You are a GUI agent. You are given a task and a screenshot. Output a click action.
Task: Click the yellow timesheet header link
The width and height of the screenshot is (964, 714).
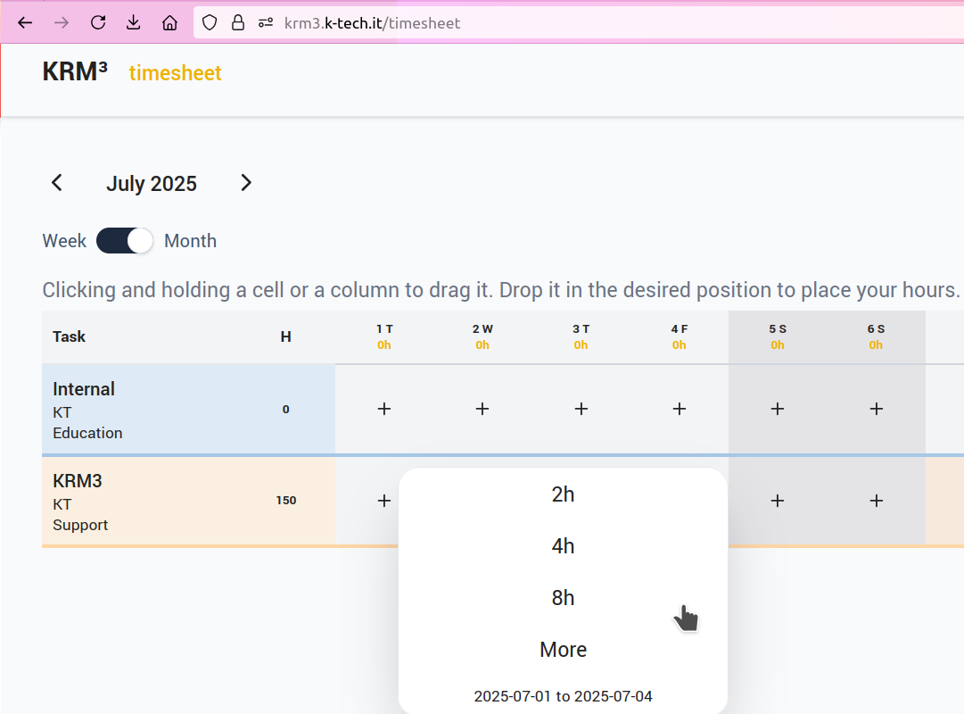[175, 73]
